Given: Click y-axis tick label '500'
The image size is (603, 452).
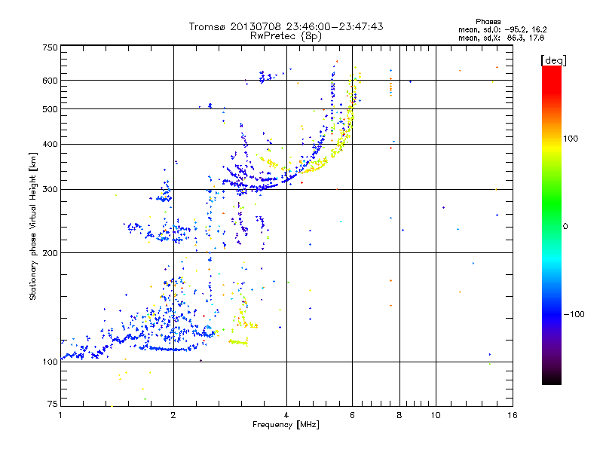Looking at the screenshot, I should [50, 109].
